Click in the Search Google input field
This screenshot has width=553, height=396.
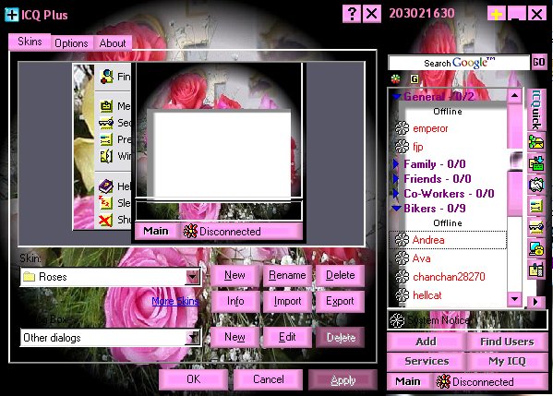click(x=459, y=63)
